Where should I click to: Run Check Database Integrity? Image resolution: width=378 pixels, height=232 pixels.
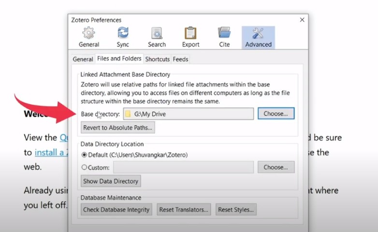tap(116, 210)
